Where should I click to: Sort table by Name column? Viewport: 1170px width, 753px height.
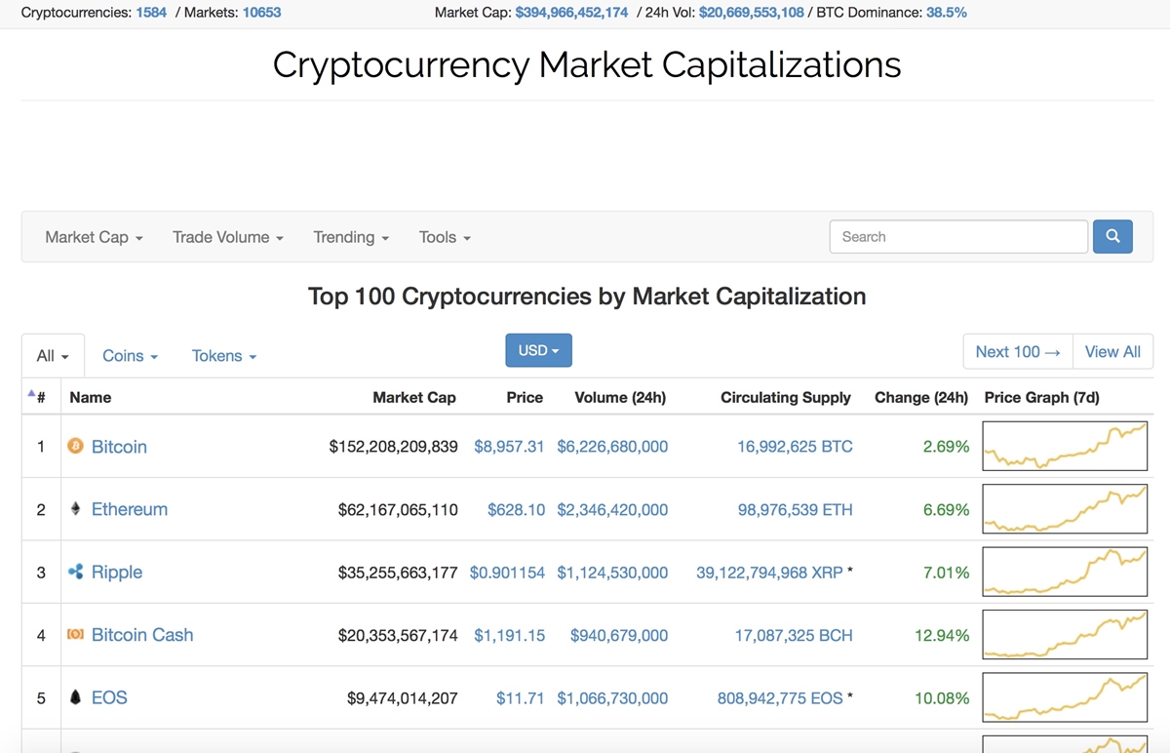91,397
